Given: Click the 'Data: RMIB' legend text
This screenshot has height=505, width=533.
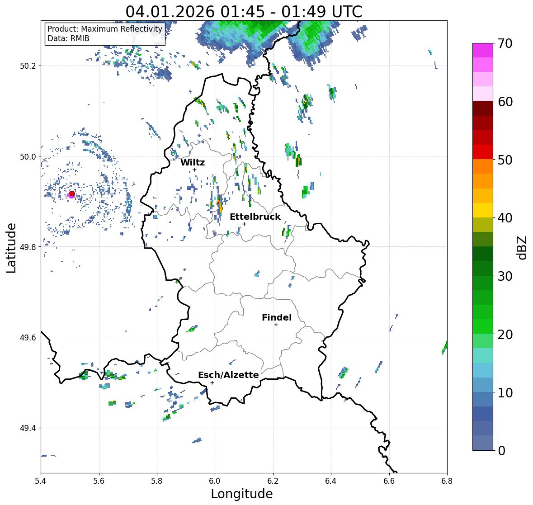Looking at the screenshot, I should (68, 38).
